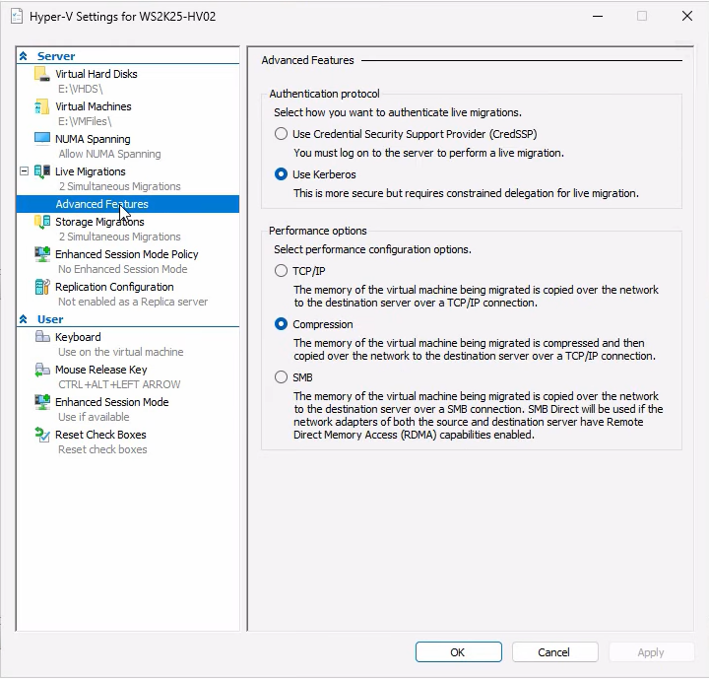Click the Replication Configuration icon

[x=42, y=287]
